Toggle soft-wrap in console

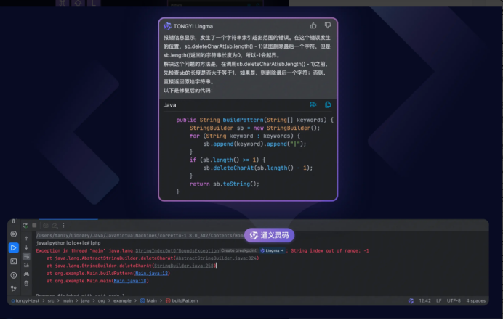pos(26,256)
